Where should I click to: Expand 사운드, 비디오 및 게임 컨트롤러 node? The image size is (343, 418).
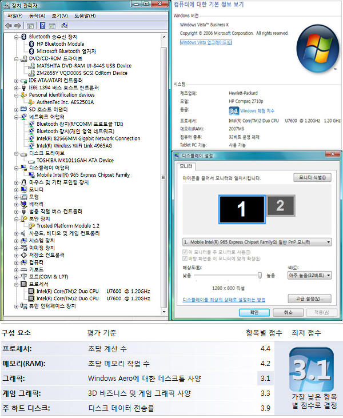[x=16, y=234]
